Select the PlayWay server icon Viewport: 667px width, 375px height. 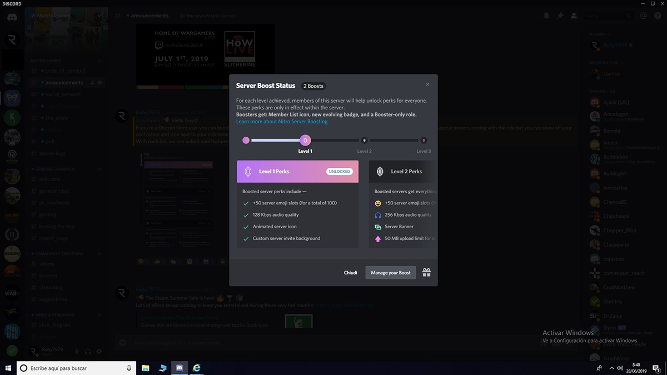click(12, 332)
